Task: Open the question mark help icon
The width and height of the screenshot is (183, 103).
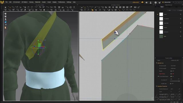Action: pyautogui.click(x=156, y=3)
